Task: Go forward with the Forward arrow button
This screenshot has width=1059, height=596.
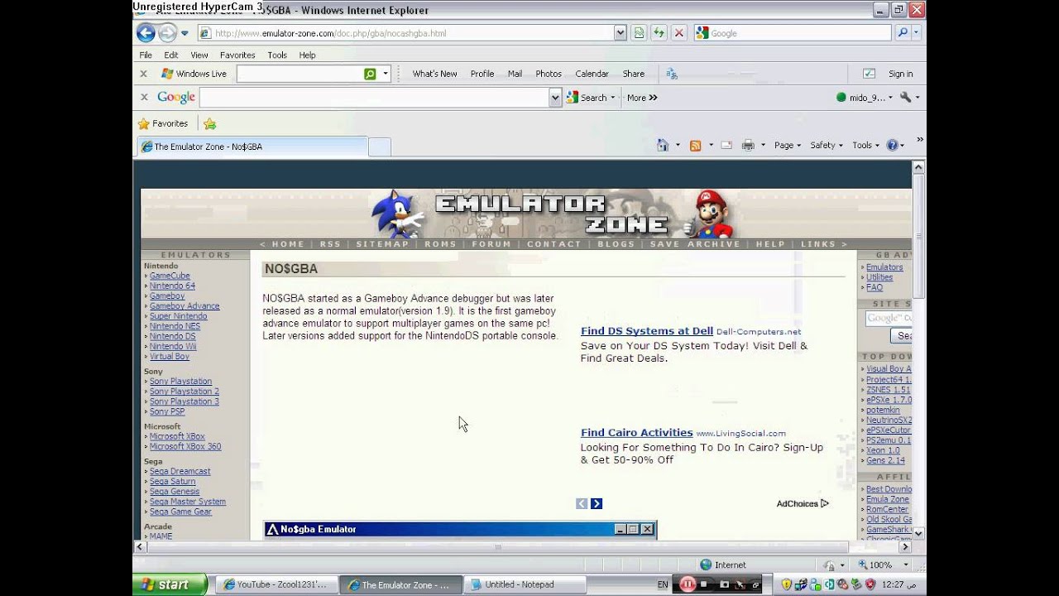Action: [167, 33]
